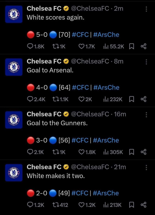Image resolution: width=155 pixels, height=215 pixels.
Task: View analytics showing 232K views
Action: tap(113, 99)
